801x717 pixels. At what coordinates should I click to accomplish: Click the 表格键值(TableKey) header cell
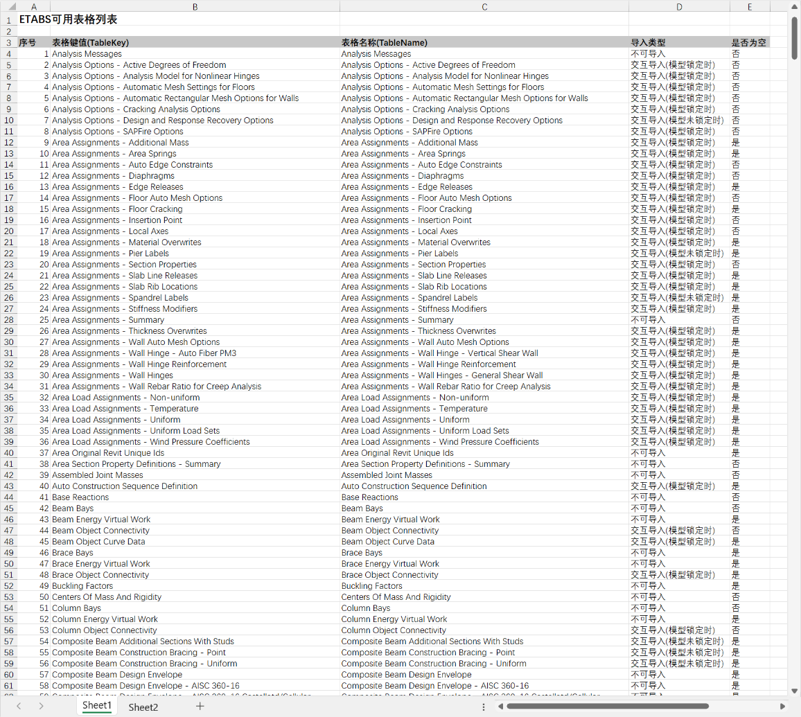point(195,42)
